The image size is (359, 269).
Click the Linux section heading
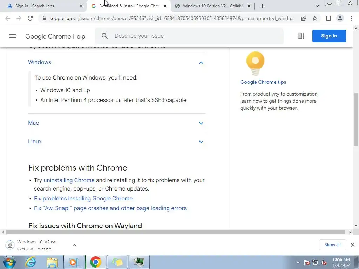(x=35, y=142)
